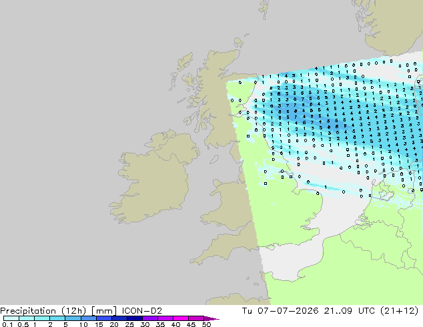Click the '10' legend scale value
Screen dimensions: 423x327
[83, 324]
